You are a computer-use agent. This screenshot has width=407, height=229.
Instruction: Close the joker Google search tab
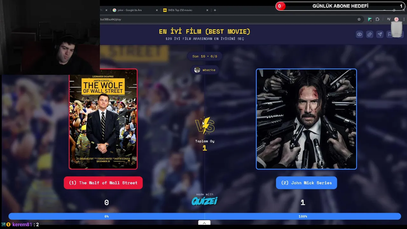pyautogui.click(x=157, y=10)
